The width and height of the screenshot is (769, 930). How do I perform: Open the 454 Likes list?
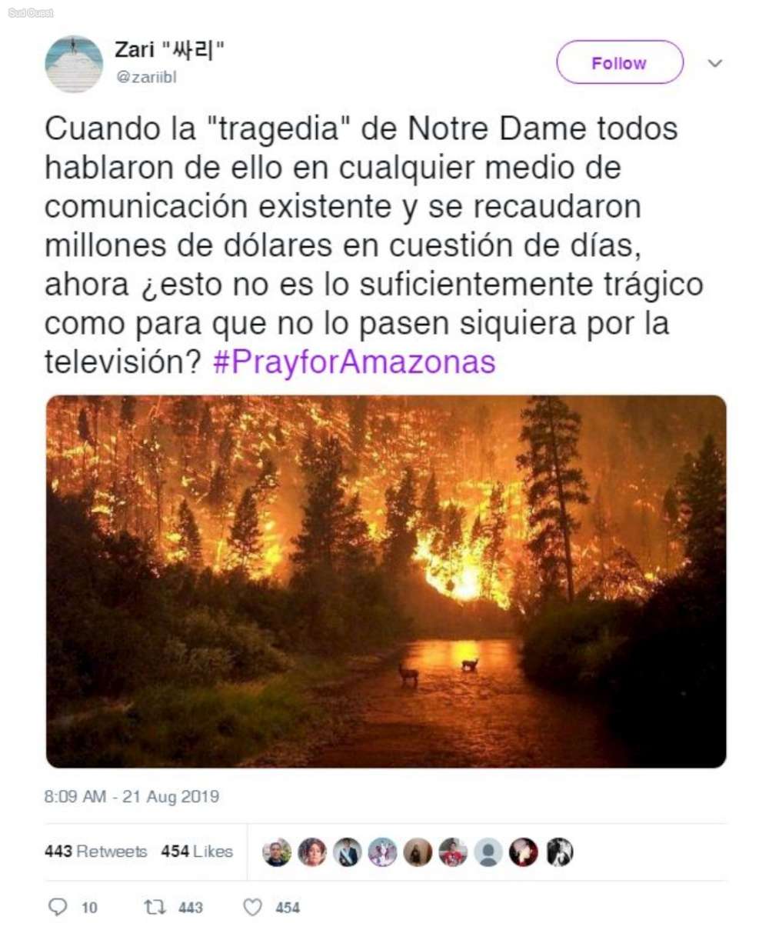point(197,851)
